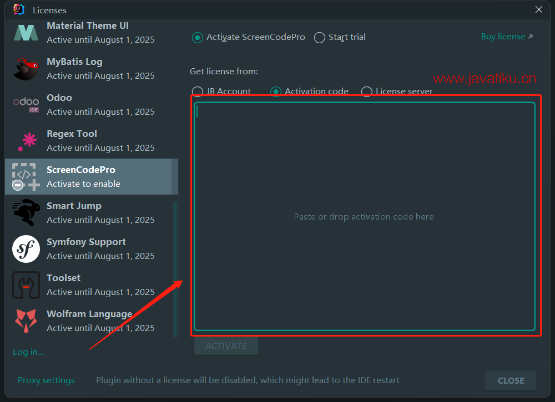555x402 pixels.
Task: Click the Smart Jump rabbit icon
Action: (26, 212)
